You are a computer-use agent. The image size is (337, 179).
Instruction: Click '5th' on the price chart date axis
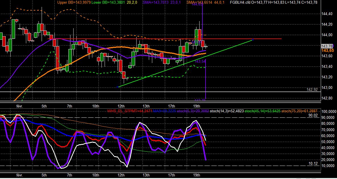click(44, 106)
